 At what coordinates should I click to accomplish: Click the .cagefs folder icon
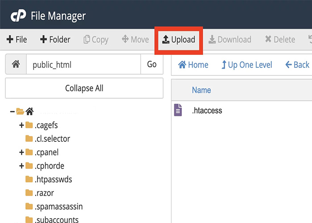tap(29, 125)
